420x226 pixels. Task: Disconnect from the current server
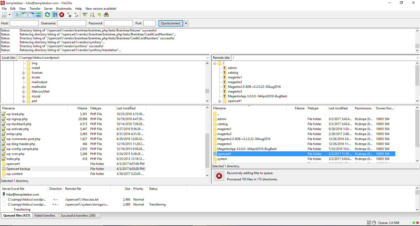tap(69, 15)
